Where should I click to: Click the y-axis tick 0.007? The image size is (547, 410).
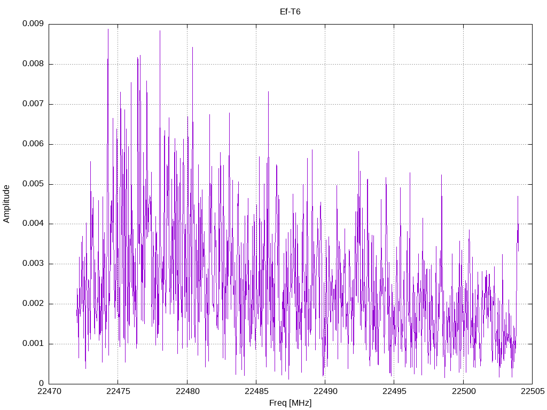pos(33,104)
